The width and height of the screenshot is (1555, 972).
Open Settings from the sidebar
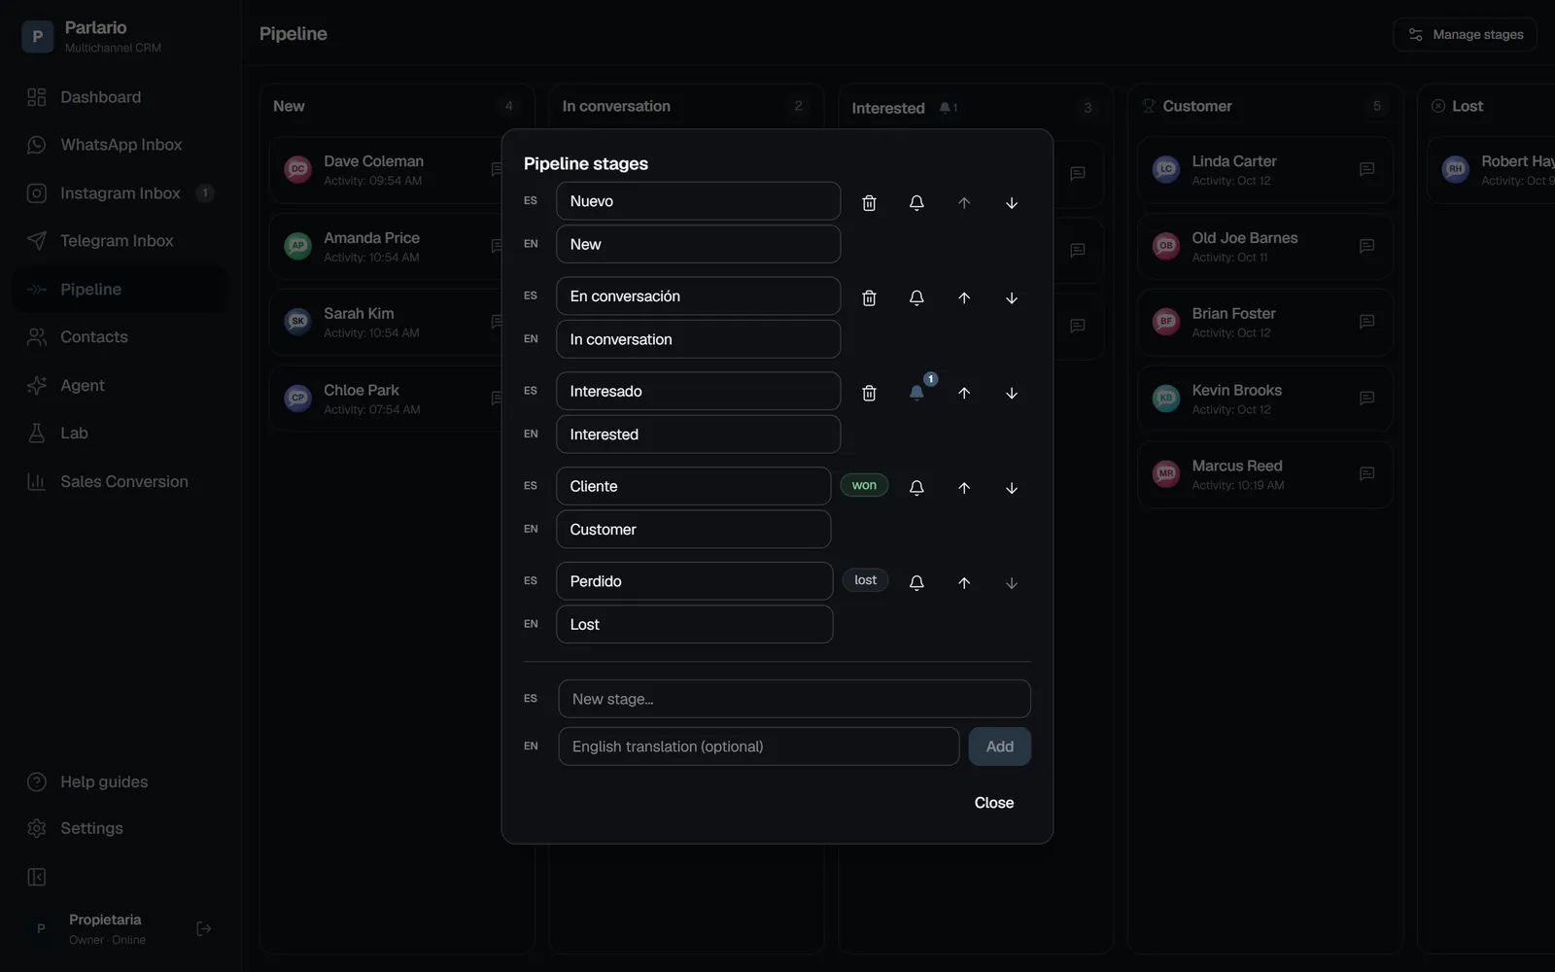pos(121,828)
